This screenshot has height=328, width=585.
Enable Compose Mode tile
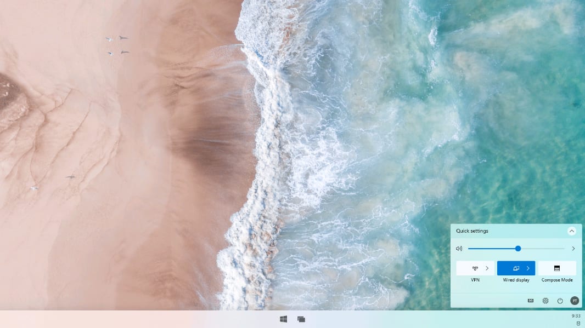pos(557,268)
